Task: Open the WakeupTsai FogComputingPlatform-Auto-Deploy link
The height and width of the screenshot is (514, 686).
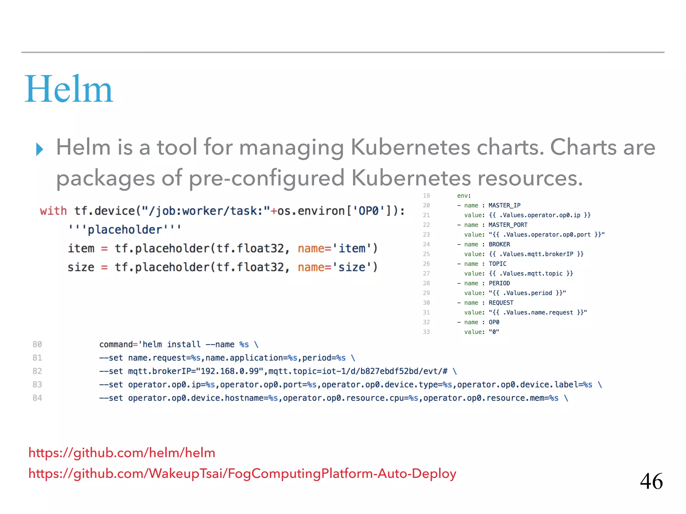Action: click(242, 474)
